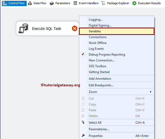This screenshot has height=139, width=165.
Task: Click the Parameters tab icon
Action: [52, 3]
